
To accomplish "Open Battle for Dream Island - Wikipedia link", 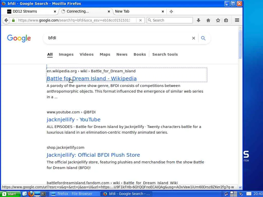I will pyautogui.click(x=92, y=78).
